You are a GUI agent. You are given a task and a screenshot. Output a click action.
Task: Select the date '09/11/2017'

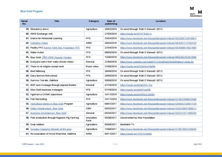click(110, 134)
